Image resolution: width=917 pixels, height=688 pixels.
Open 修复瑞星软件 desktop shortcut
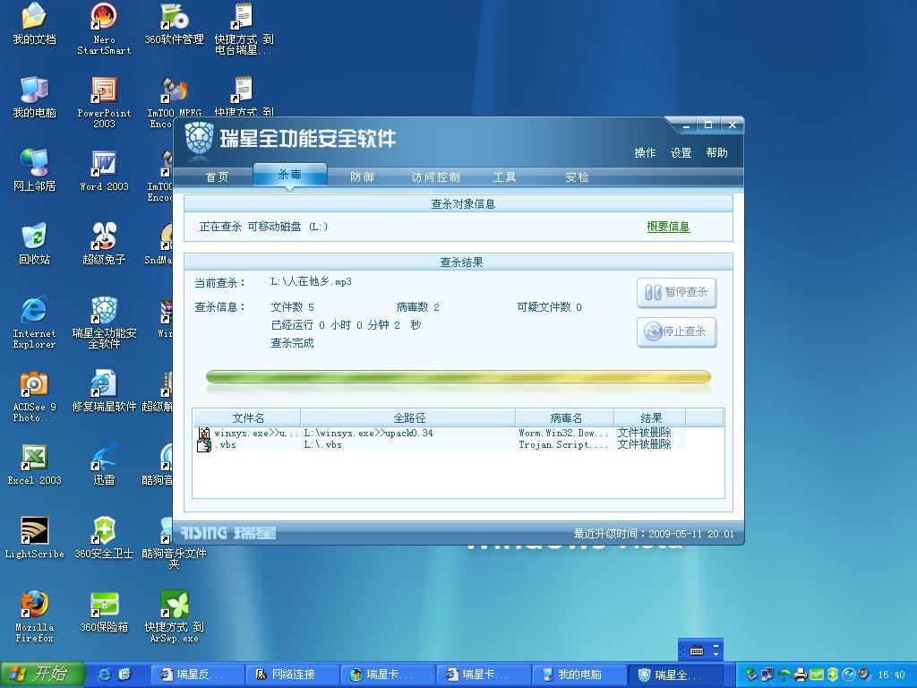click(104, 391)
